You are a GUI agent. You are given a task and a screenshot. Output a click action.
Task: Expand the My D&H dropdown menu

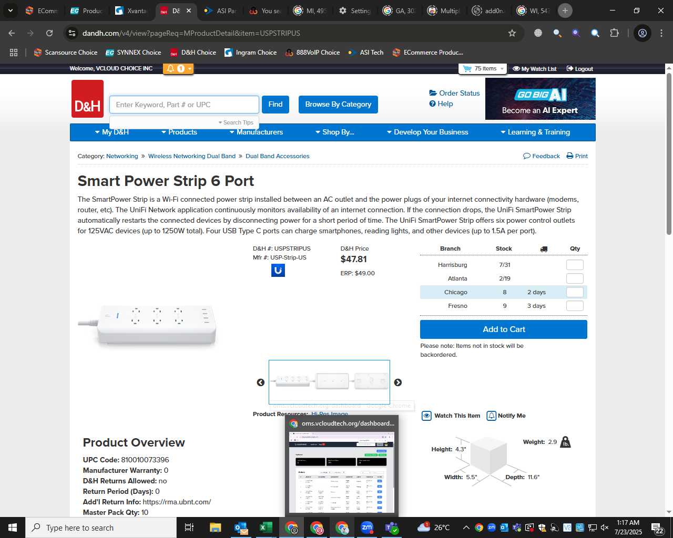(111, 132)
